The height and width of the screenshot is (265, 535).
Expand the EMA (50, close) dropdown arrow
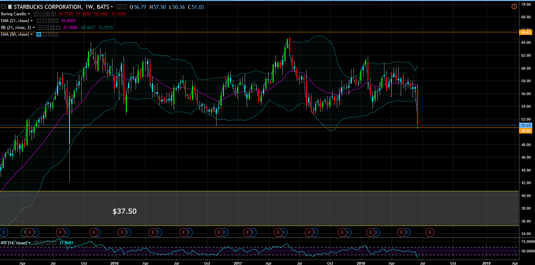click(x=32, y=34)
